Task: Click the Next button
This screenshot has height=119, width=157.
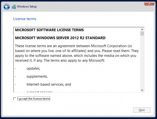Action: (x=142, y=110)
